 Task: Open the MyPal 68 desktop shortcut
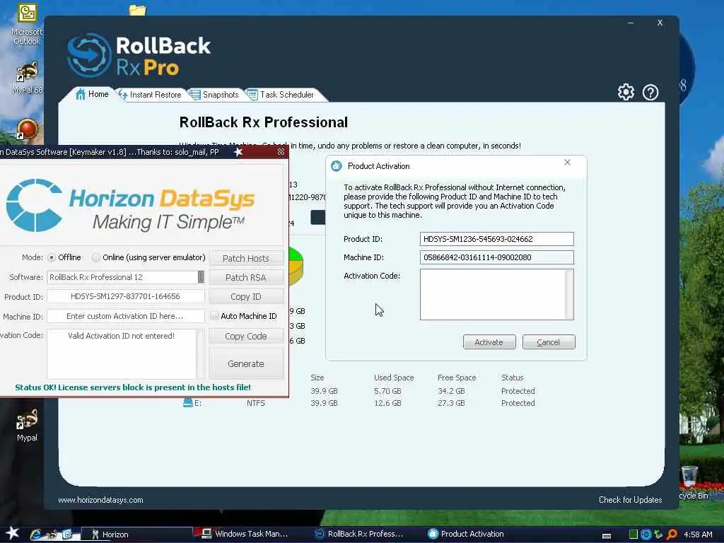point(27,78)
